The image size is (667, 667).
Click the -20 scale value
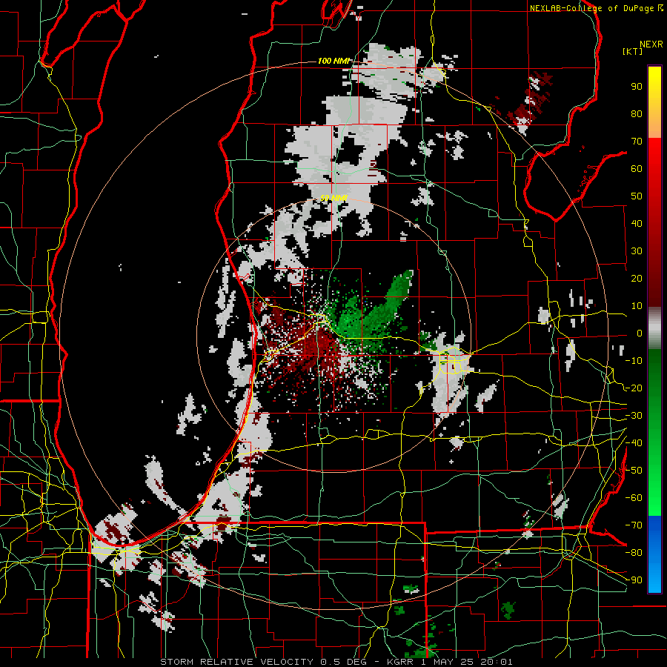(x=634, y=388)
